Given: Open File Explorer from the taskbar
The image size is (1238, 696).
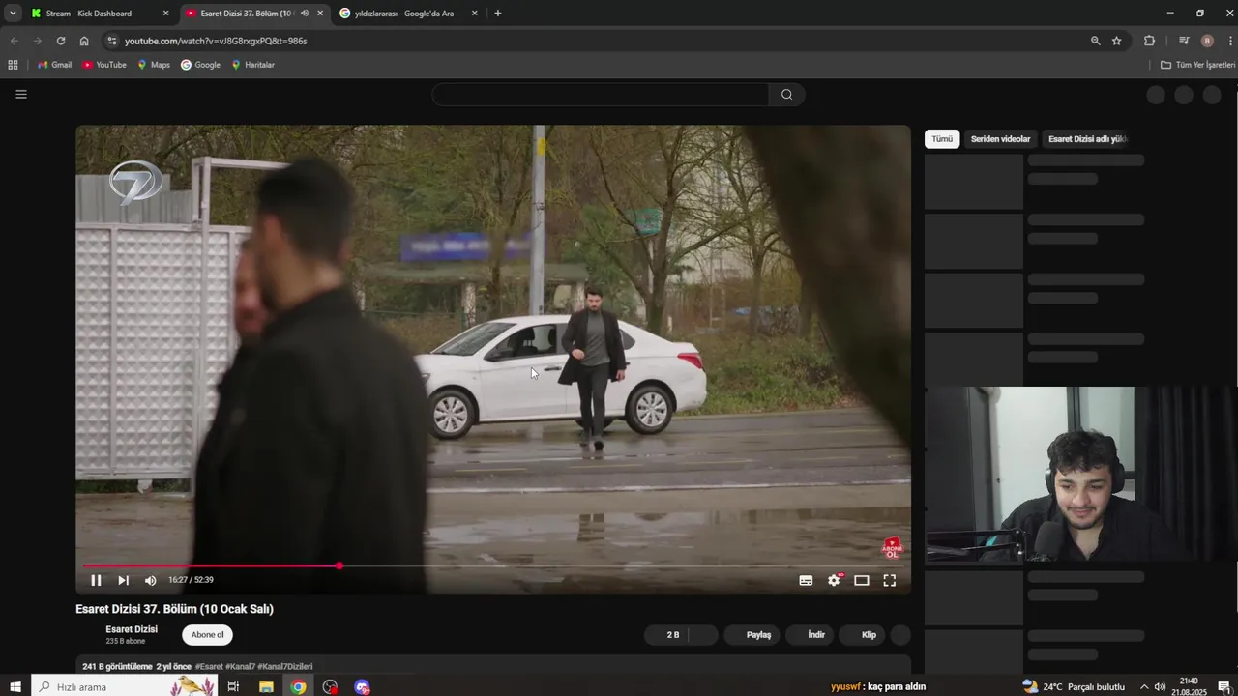Looking at the screenshot, I should point(266,686).
